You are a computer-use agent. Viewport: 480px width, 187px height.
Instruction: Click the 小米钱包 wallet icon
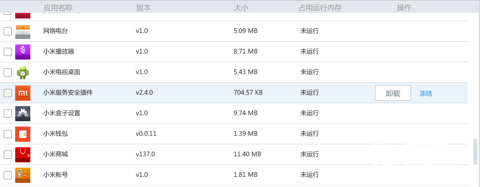coord(23,134)
